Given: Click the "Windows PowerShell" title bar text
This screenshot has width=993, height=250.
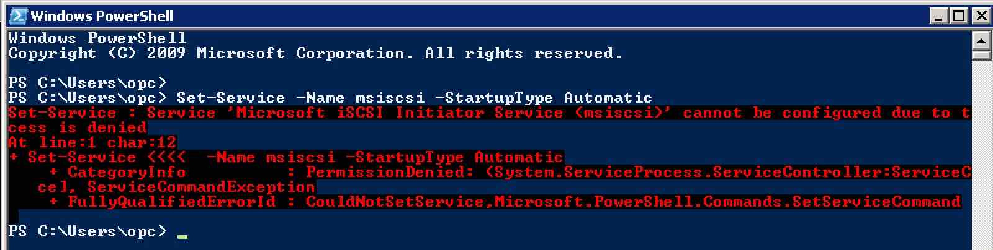Looking at the screenshot, I should point(102,16).
